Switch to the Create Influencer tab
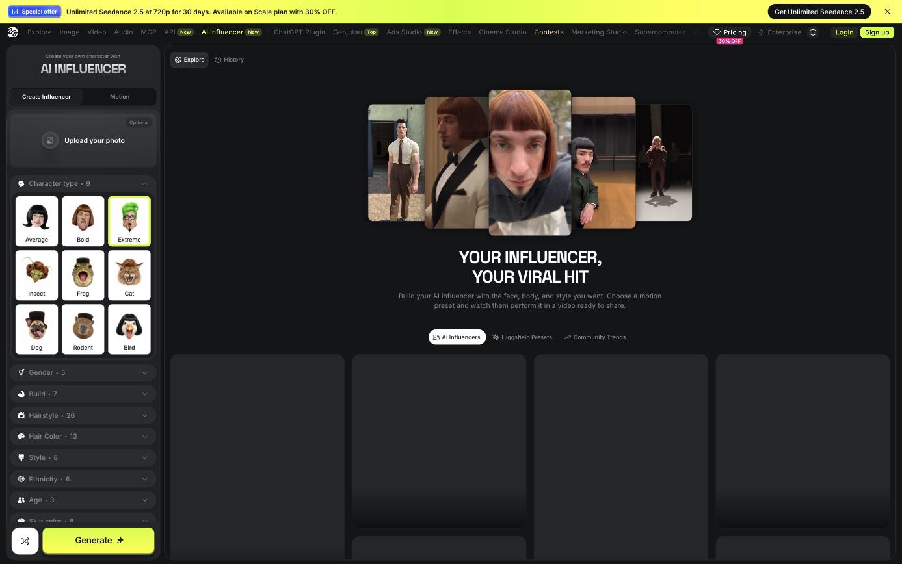Viewport: 902px width, 564px height. (46, 97)
